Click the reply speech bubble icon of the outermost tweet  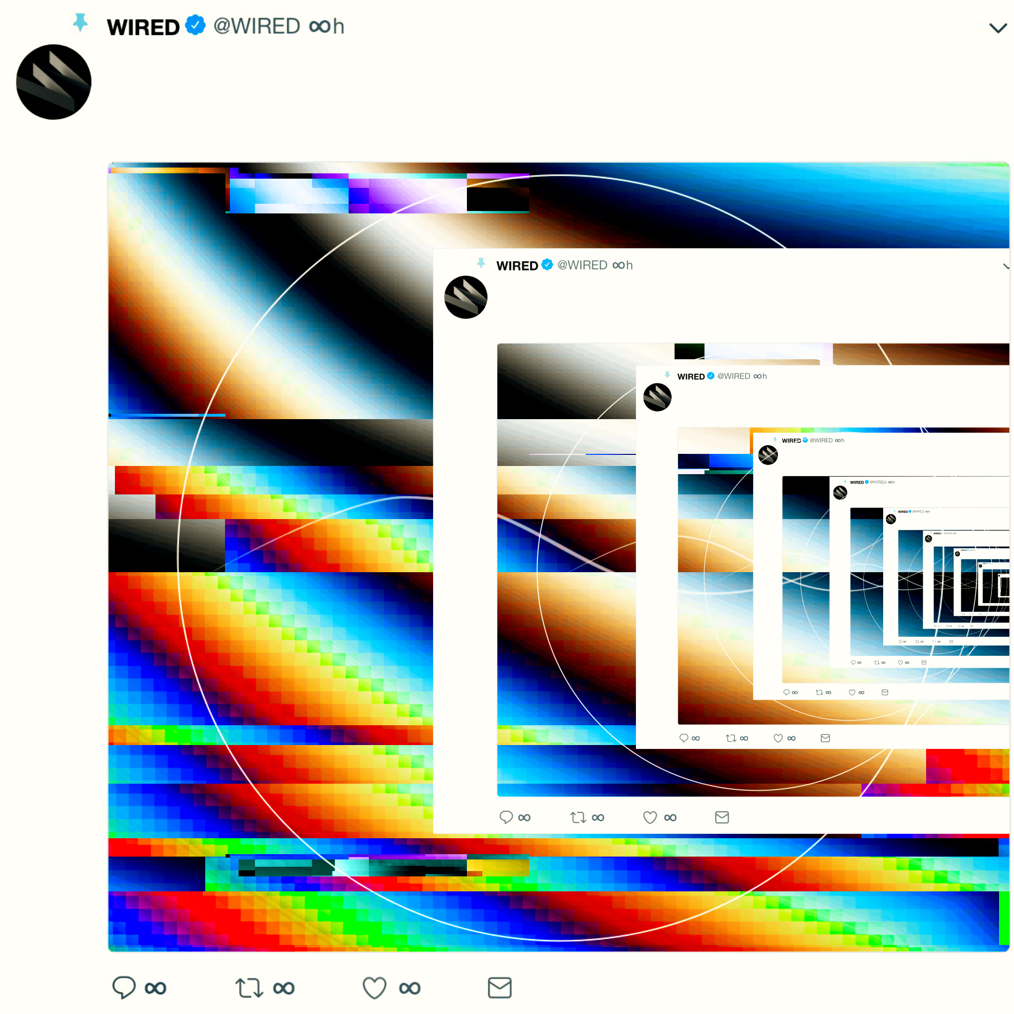124,987
